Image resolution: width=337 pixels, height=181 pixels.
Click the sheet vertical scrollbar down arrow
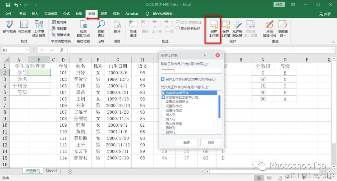tap(334, 167)
